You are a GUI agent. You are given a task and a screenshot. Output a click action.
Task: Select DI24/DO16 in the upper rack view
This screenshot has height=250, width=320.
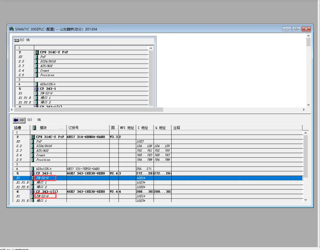pos(48,61)
